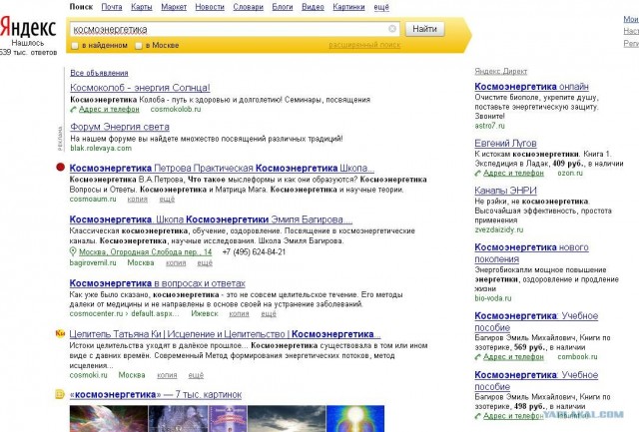
Task: Open cached 'копия' for cosmoki.ru
Action: click(167, 375)
